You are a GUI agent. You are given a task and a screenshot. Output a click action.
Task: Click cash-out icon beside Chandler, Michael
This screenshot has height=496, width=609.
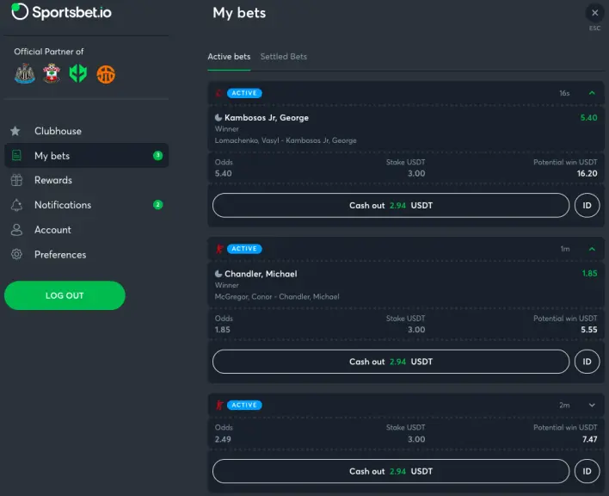218,274
